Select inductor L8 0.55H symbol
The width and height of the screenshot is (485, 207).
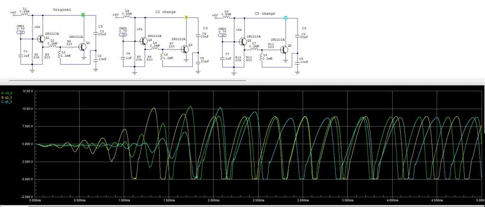tap(227, 18)
